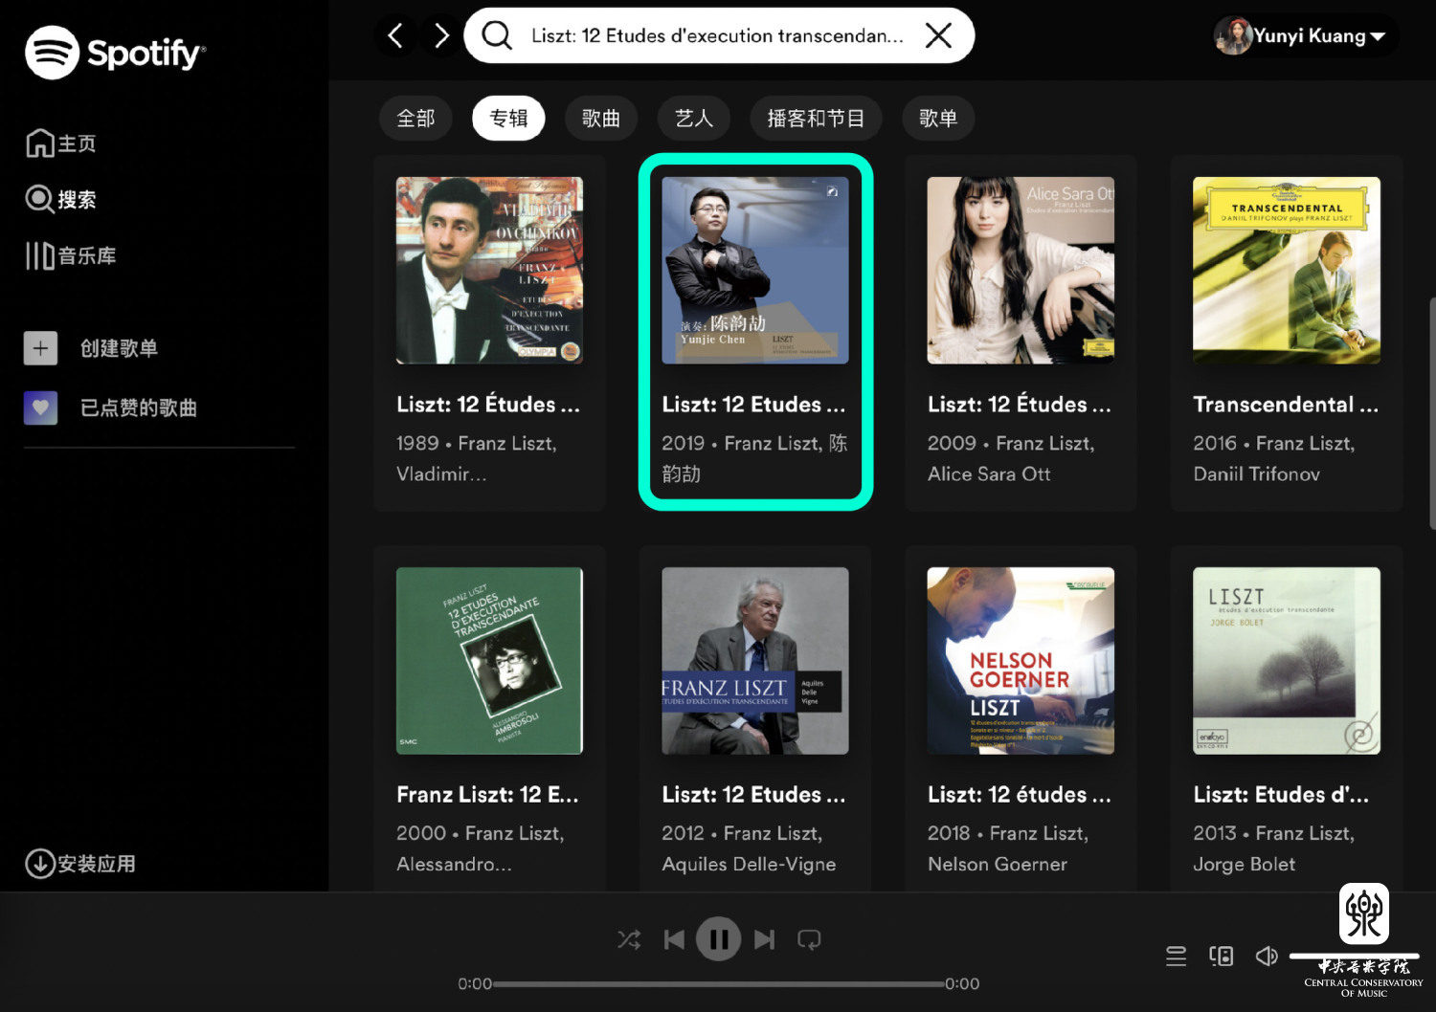Click 安装应用 download icon
The height and width of the screenshot is (1012, 1436).
tap(40, 864)
